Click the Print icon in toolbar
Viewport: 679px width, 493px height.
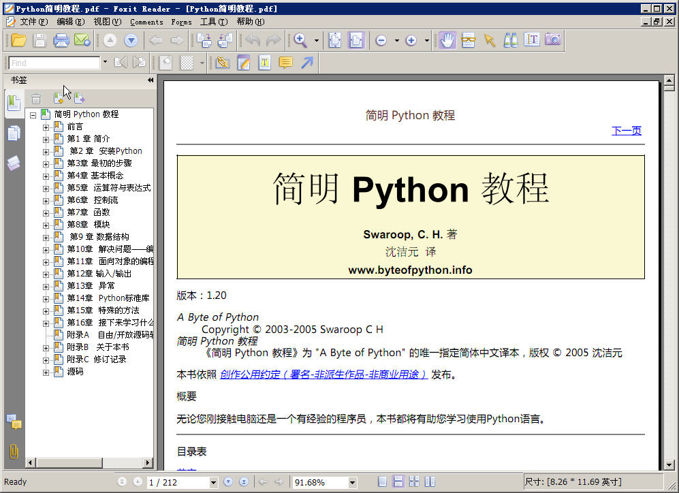tap(61, 40)
